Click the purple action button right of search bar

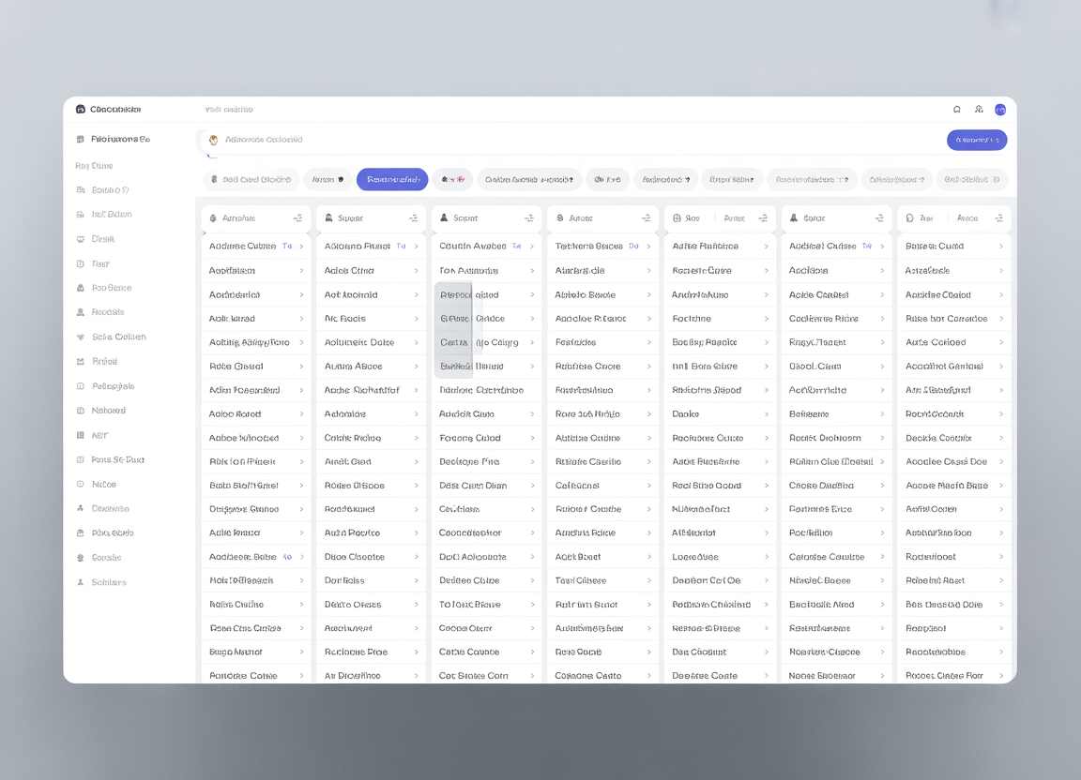976,140
